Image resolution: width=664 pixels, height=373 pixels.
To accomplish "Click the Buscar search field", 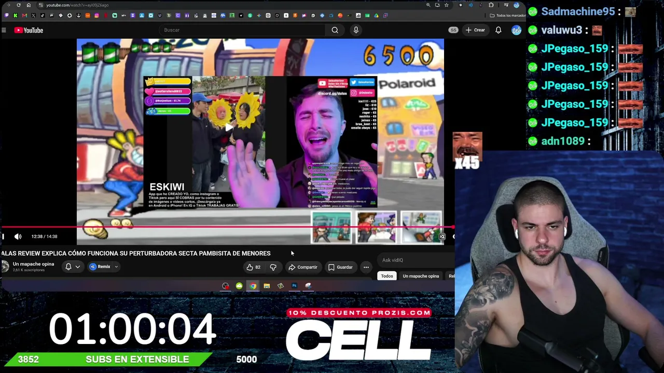I will [242, 30].
